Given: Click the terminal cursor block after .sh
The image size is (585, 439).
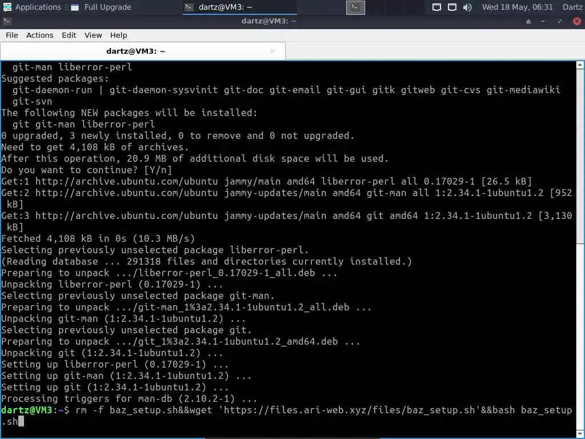Looking at the screenshot, I should point(21,421).
